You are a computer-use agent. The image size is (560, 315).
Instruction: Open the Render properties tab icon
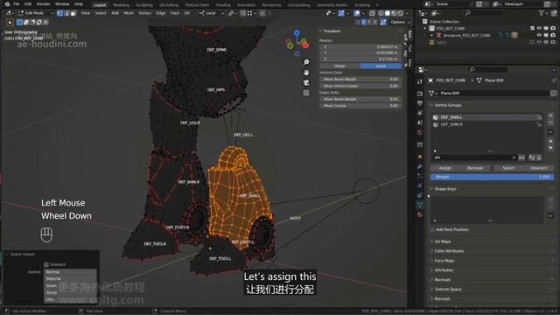[x=420, y=94]
